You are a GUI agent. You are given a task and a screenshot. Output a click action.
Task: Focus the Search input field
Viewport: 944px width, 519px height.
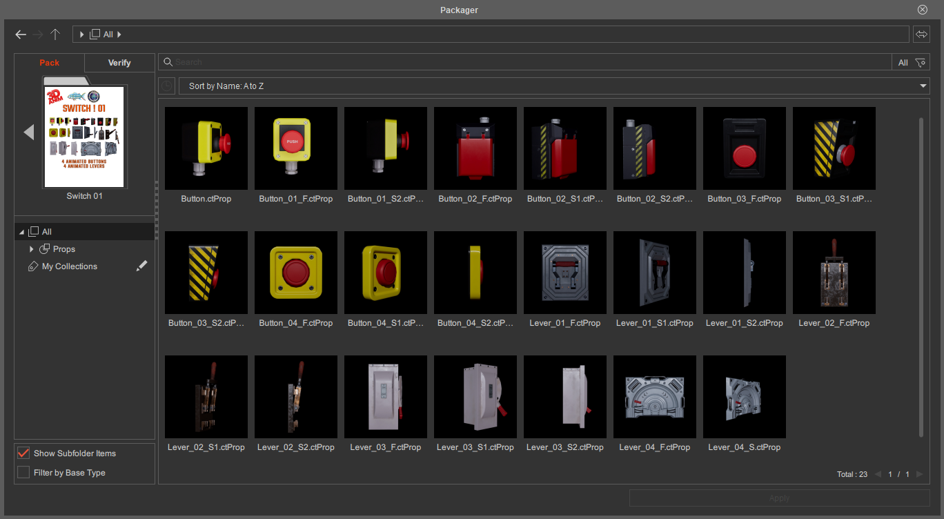[x=524, y=62]
